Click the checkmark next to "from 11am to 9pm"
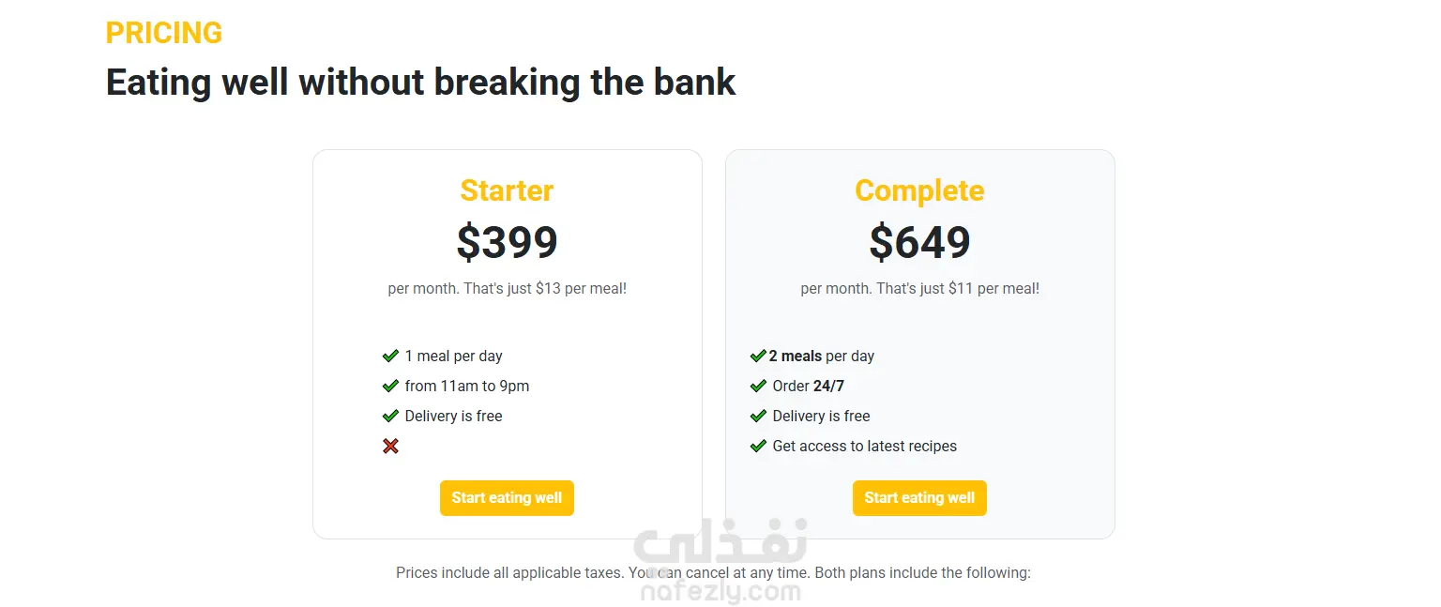This screenshot has height=607, width=1441. point(390,387)
